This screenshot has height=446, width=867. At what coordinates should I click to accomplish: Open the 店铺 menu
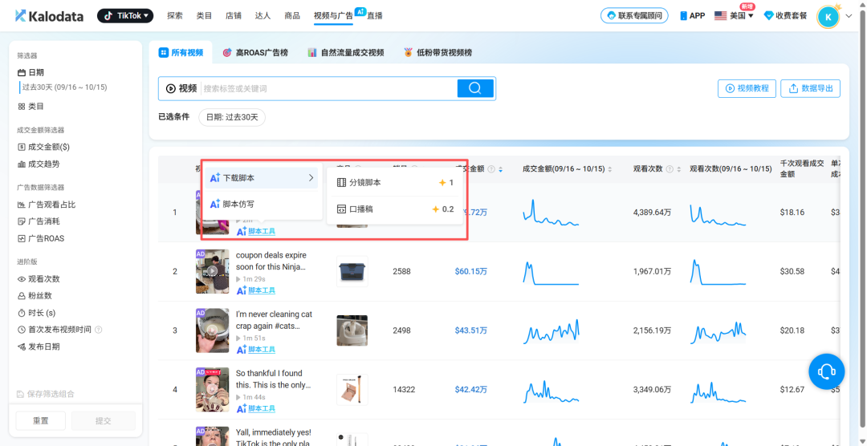coord(234,16)
